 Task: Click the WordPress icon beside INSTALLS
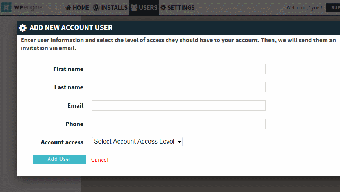[x=96, y=7]
